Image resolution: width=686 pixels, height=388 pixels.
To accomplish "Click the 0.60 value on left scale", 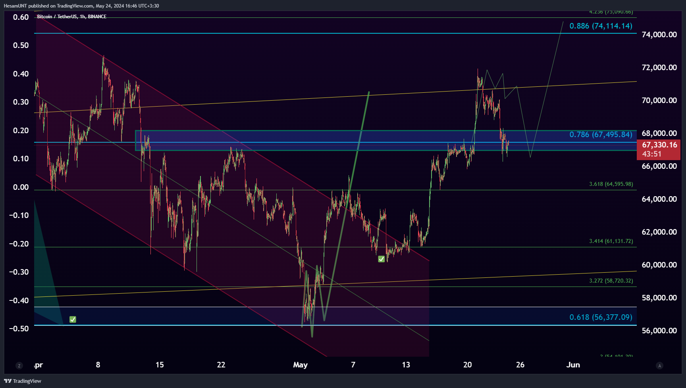I will pyautogui.click(x=21, y=17).
